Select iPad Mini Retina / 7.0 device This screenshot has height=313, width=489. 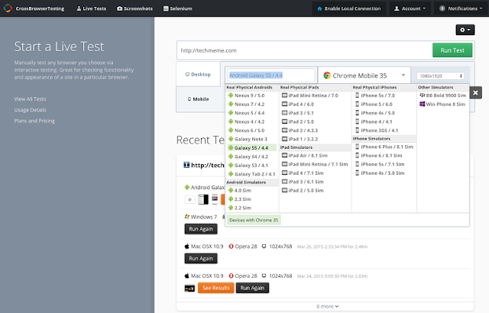[310, 95]
